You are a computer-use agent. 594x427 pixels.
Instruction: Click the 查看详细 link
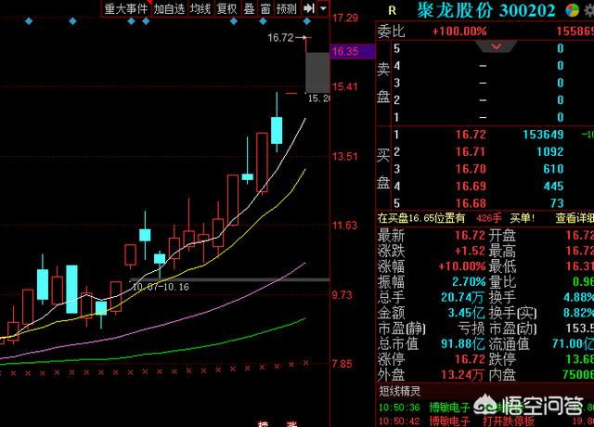[575, 218]
